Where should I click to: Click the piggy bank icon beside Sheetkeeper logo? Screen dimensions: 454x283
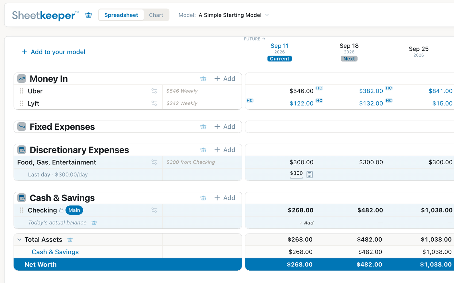coord(89,15)
